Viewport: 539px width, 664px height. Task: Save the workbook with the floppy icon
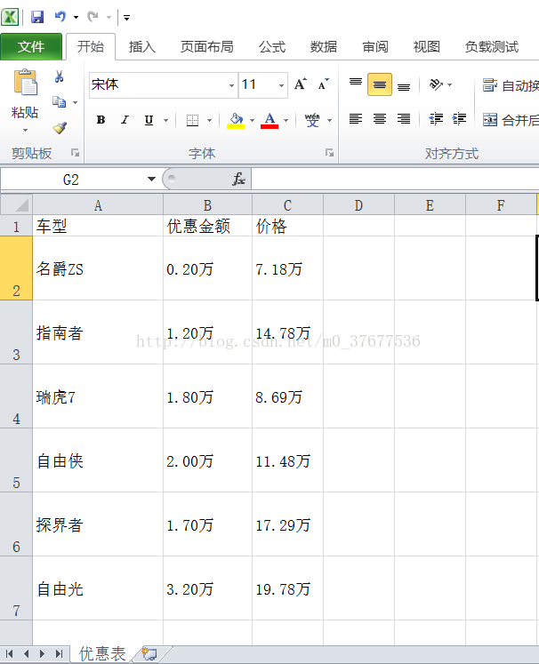pyautogui.click(x=37, y=17)
